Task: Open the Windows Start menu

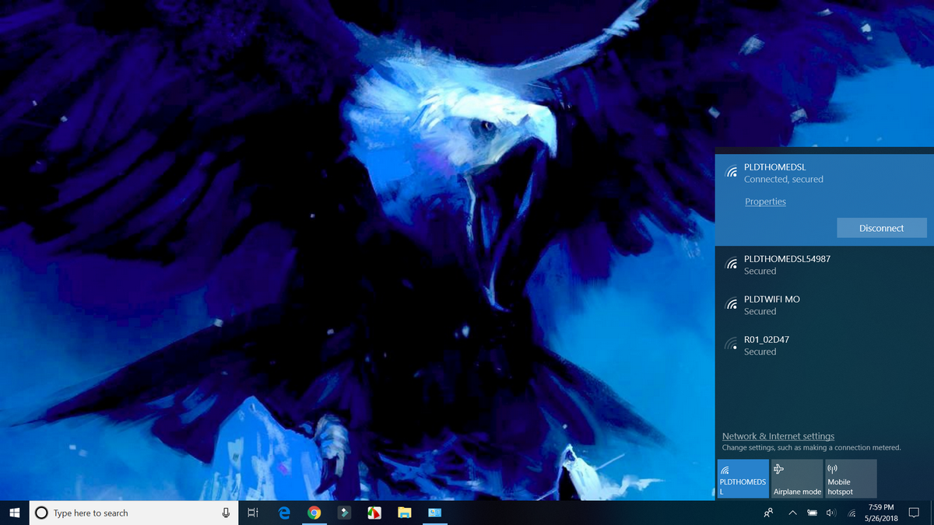Action: click(x=15, y=513)
